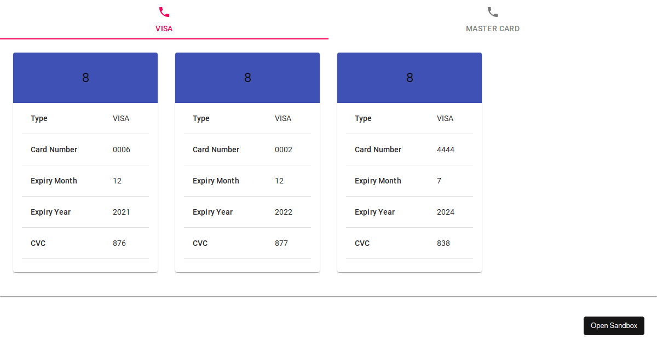Click expiry year value 2022
The width and height of the screenshot is (657, 345).
click(x=284, y=212)
